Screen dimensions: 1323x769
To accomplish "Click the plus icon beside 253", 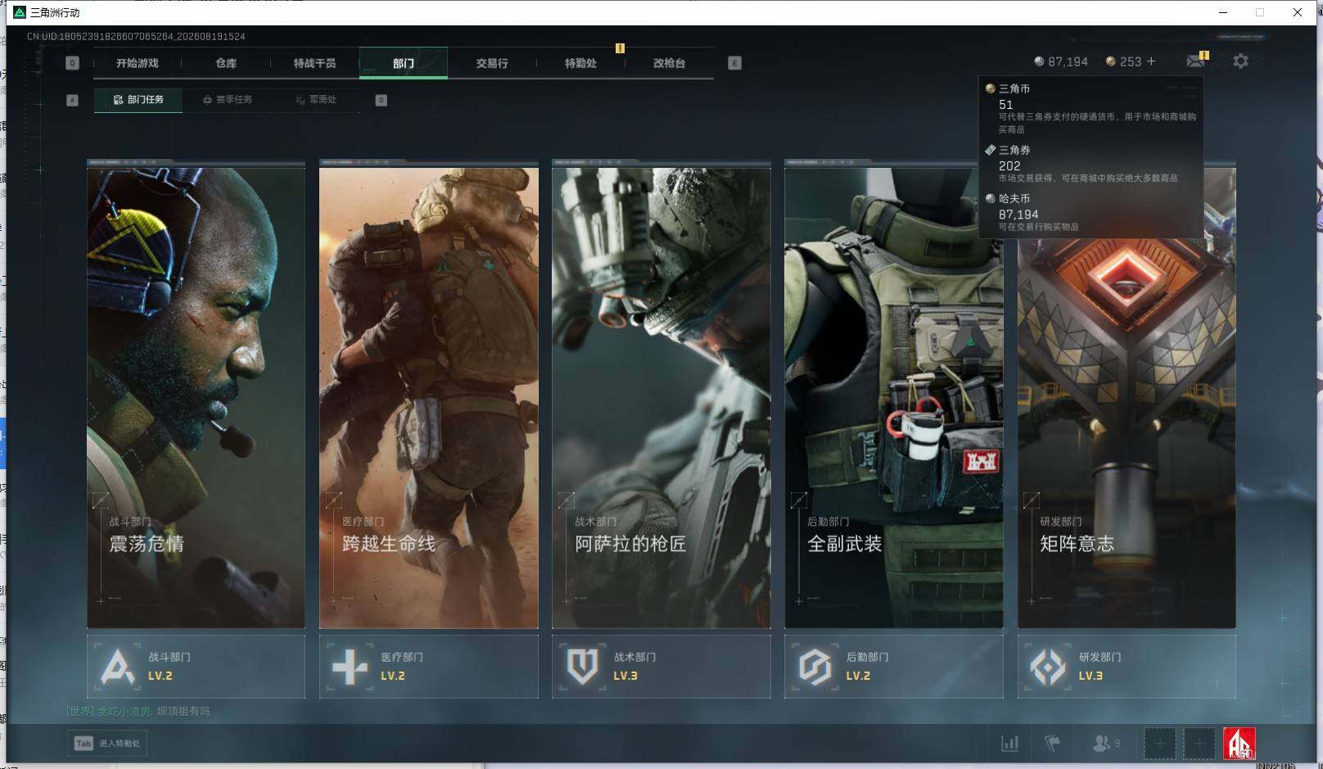I will (1151, 61).
